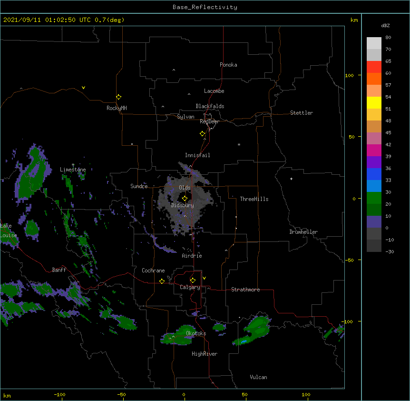The height and width of the screenshot is (401, 410).
Task: Click the yellow station marker south of RedDeer
Action: [x=203, y=134]
